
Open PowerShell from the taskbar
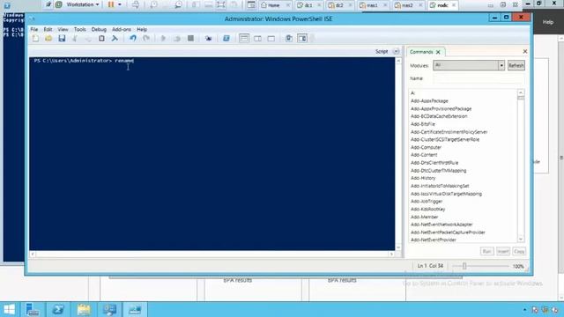point(58,309)
